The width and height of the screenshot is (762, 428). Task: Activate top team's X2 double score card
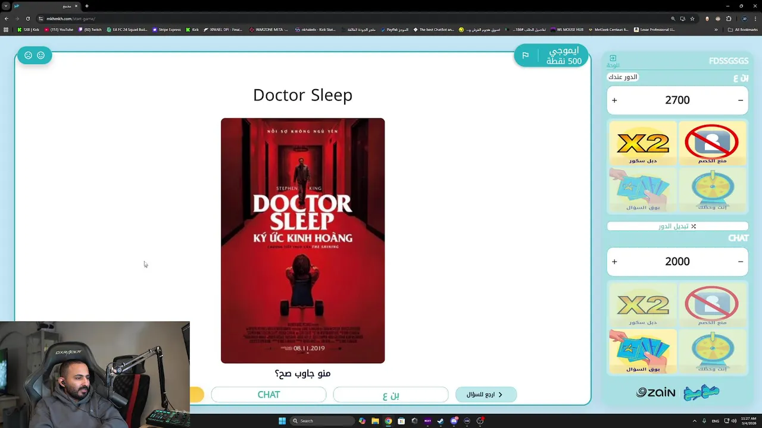[643, 143]
